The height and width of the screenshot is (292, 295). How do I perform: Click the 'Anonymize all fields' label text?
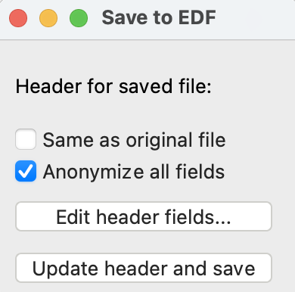(134, 172)
